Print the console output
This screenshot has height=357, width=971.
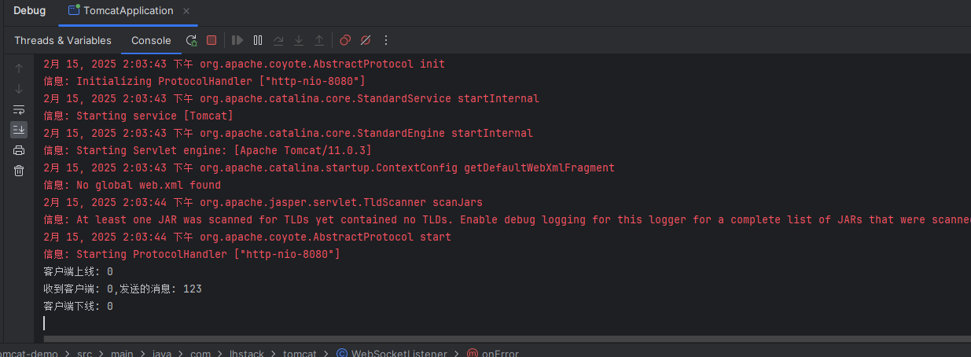click(19, 150)
